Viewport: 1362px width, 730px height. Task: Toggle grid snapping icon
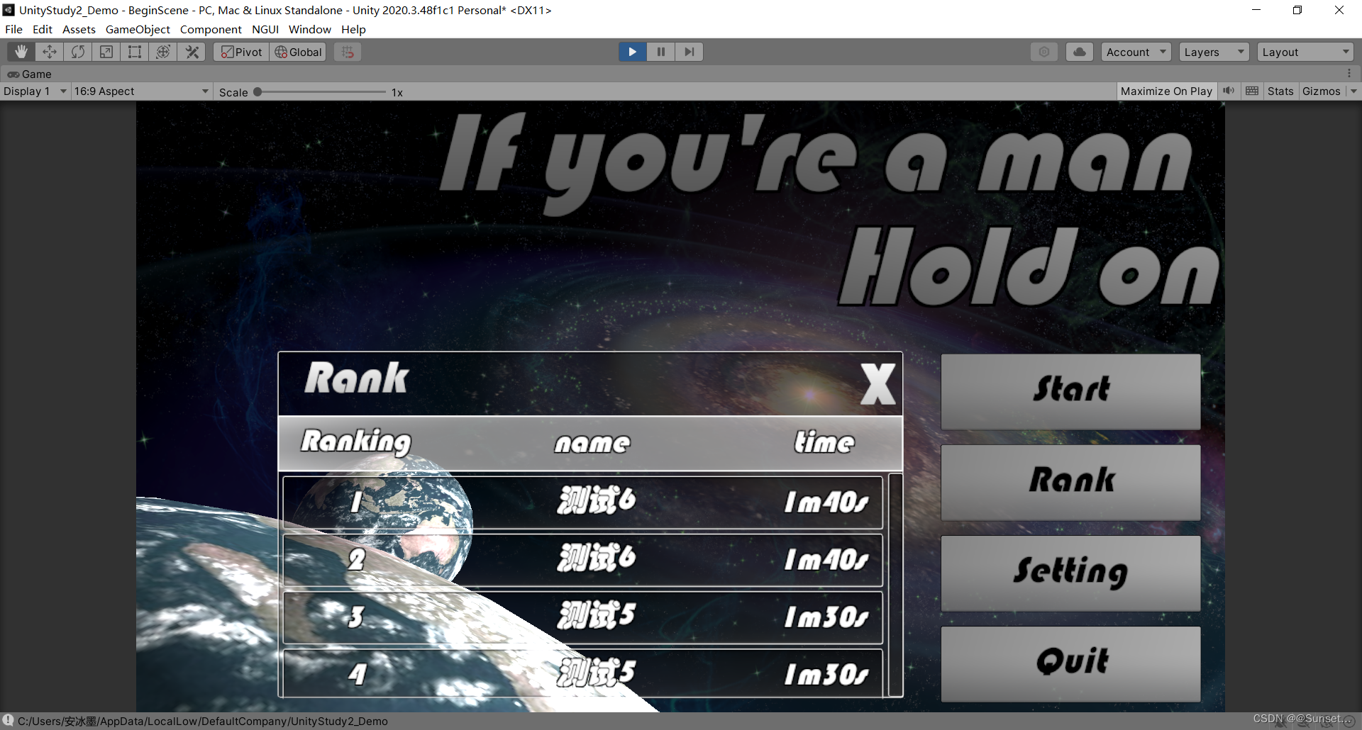click(348, 52)
